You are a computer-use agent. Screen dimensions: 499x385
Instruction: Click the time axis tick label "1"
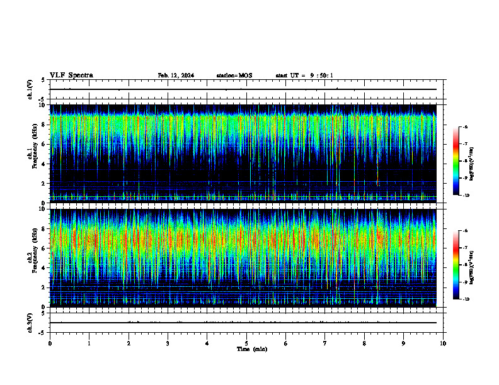[89, 343]
